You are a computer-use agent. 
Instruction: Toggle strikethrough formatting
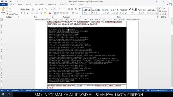(x=32, y=13)
